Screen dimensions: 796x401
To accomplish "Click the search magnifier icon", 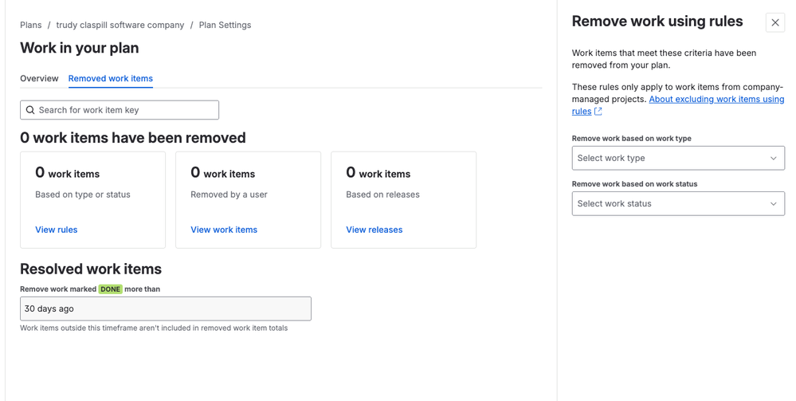I will 30,110.
